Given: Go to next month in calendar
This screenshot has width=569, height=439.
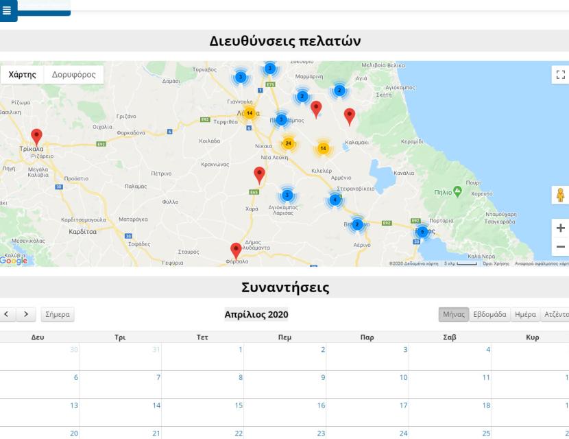Looking at the screenshot, I should coord(26,314).
